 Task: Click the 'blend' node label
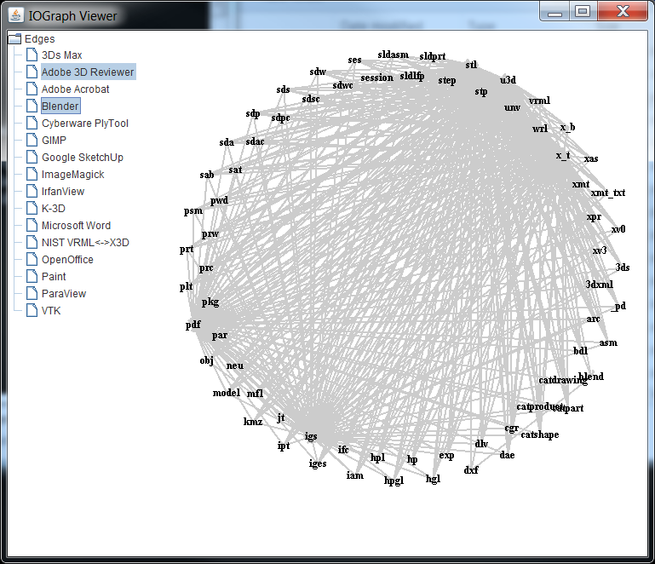pos(591,377)
